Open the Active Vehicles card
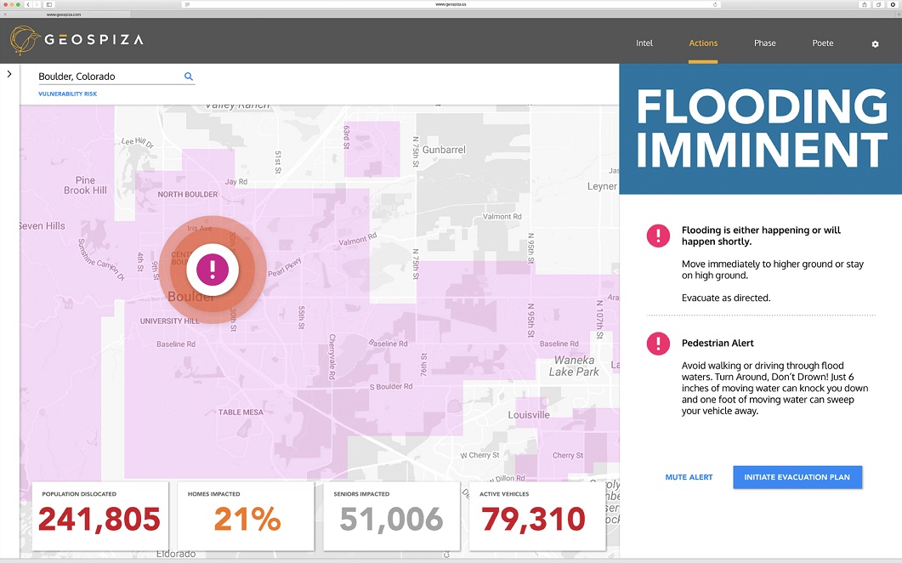 537,515
